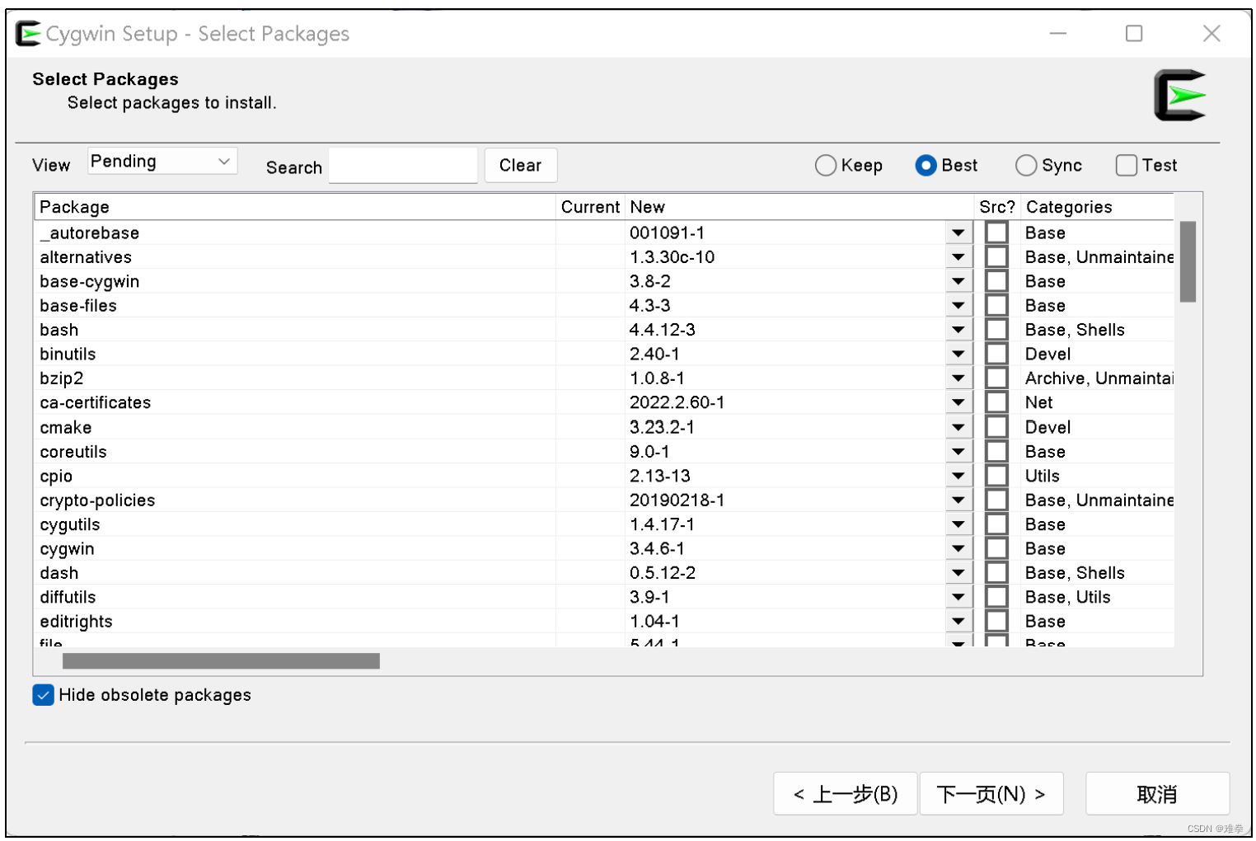Open version dropdown for diffutils
Image resolution: width=1256 pixels, height=841 pixels.
click(x=958, y=597)
